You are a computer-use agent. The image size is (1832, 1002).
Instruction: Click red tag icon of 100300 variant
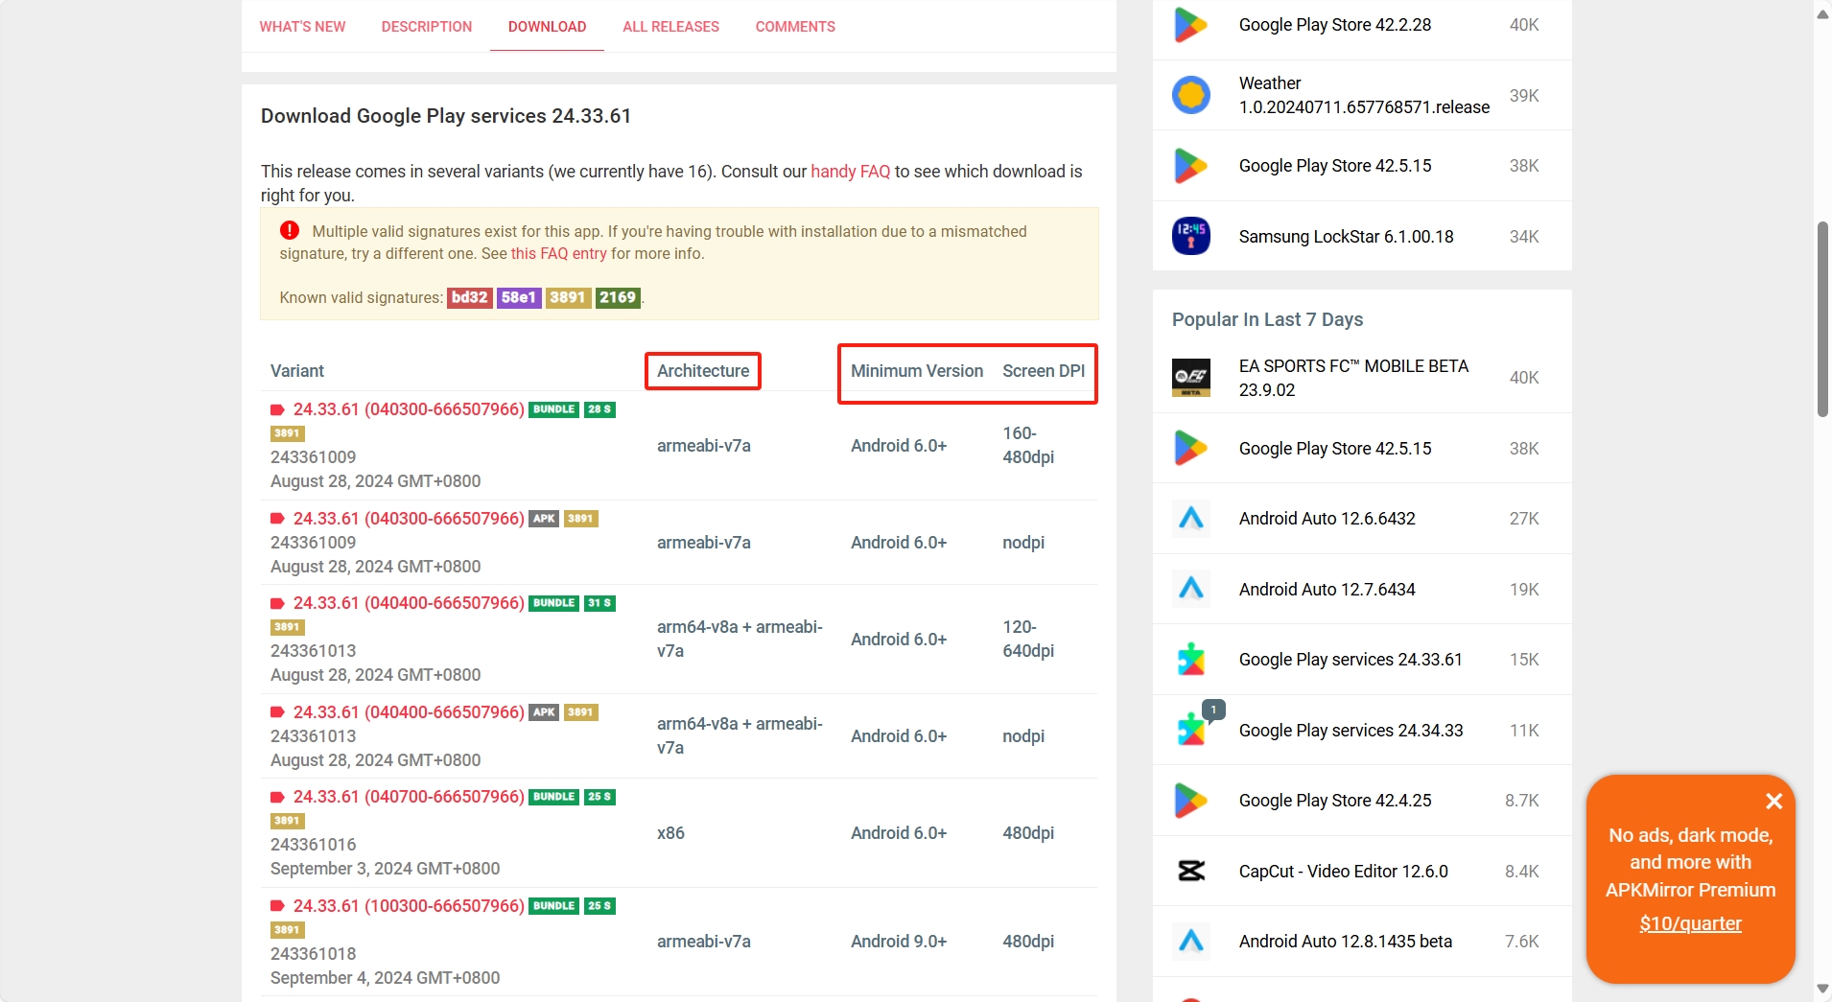pyautogui.click(x=278, y=906)
